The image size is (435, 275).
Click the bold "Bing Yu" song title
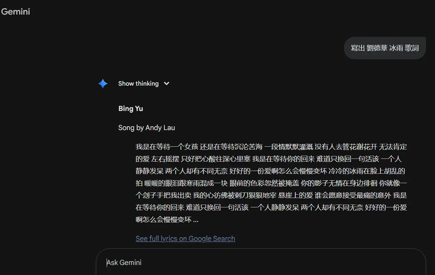pyautogui.click(x=131, y=109)
